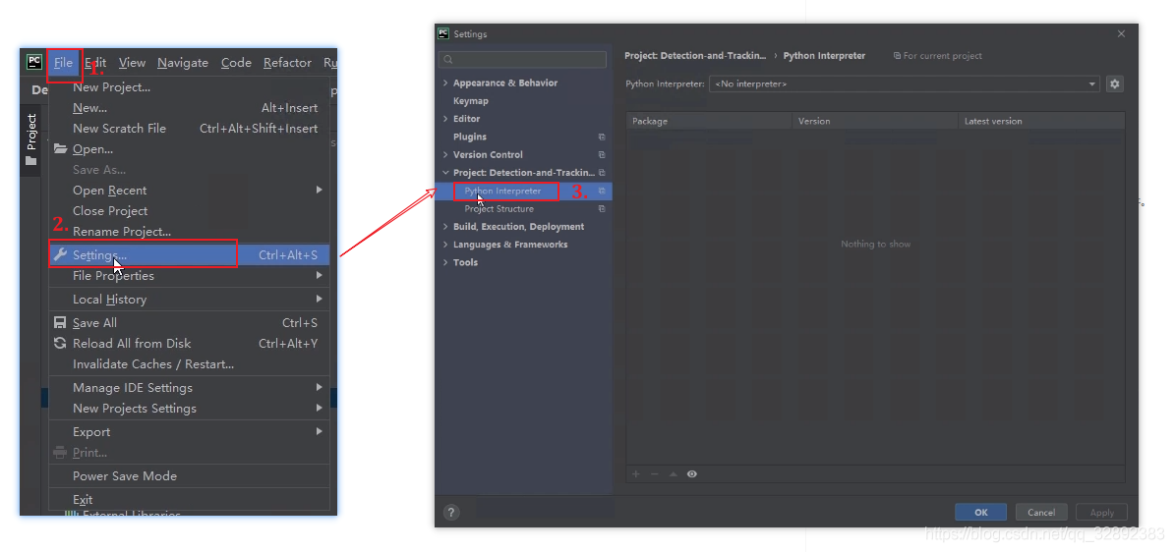1174x552 pixels.
Task: Click the add package plus icon
Action: [635, 474]
